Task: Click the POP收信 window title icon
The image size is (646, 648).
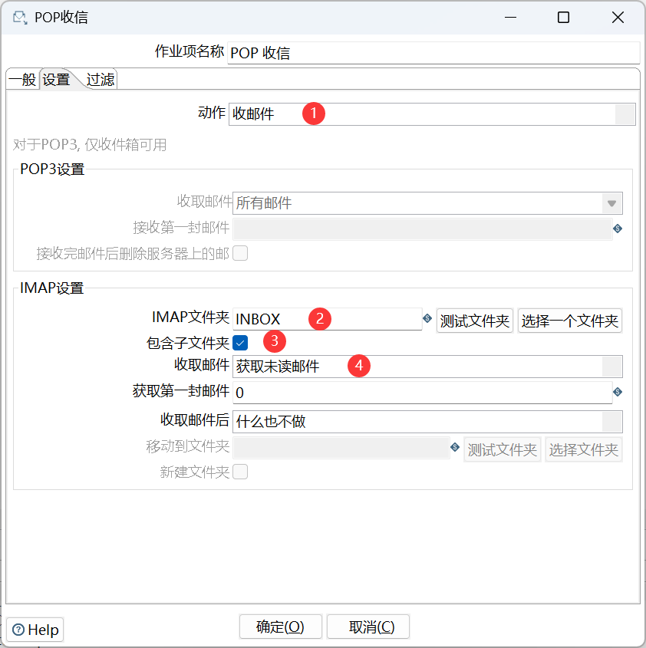Action: 20,18
